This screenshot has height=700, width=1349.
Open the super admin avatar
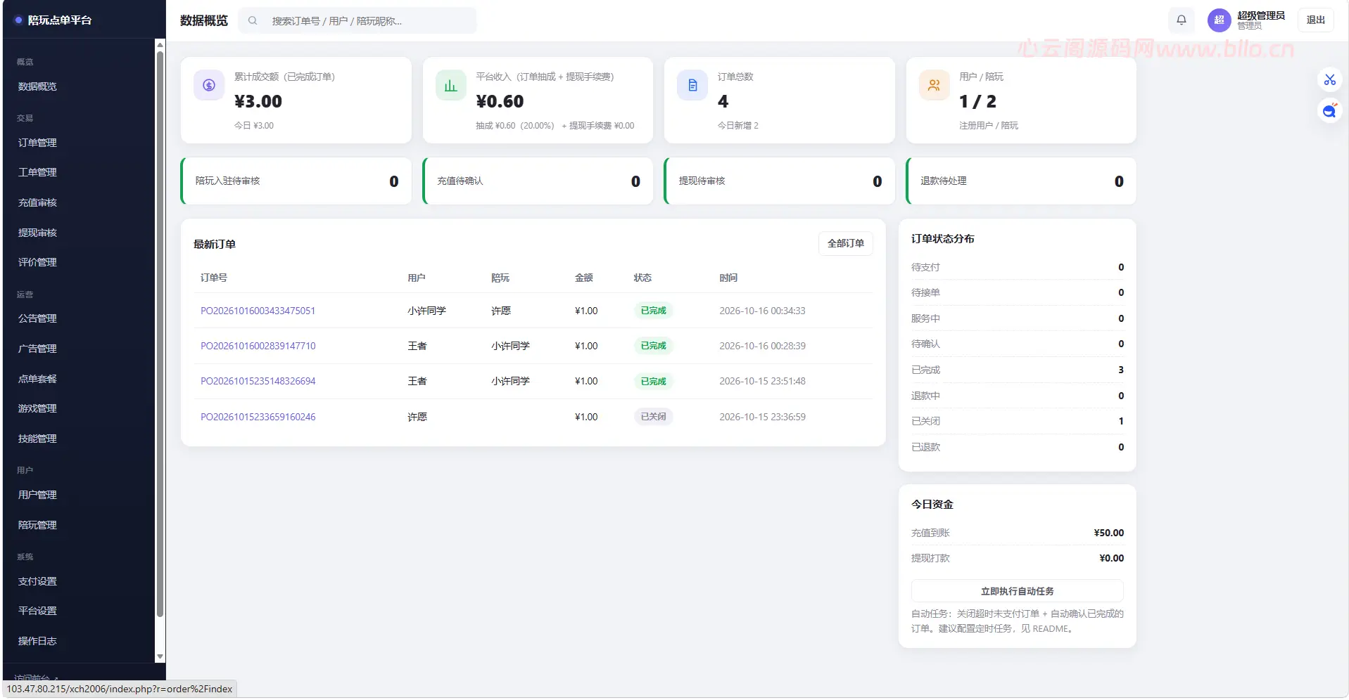point(1219,20)
